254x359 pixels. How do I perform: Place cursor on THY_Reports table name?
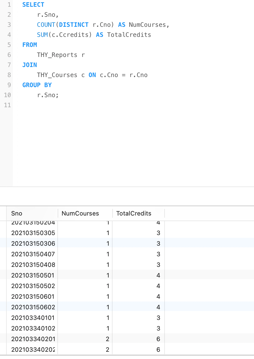(57, 55)
